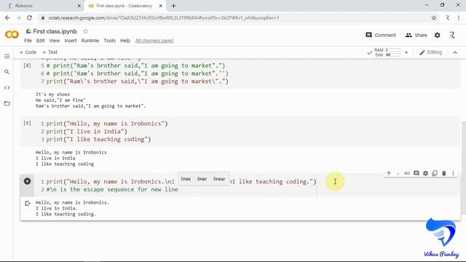Open Colab settings gear icon
466x262 pixels.
[x=437, y=35]
